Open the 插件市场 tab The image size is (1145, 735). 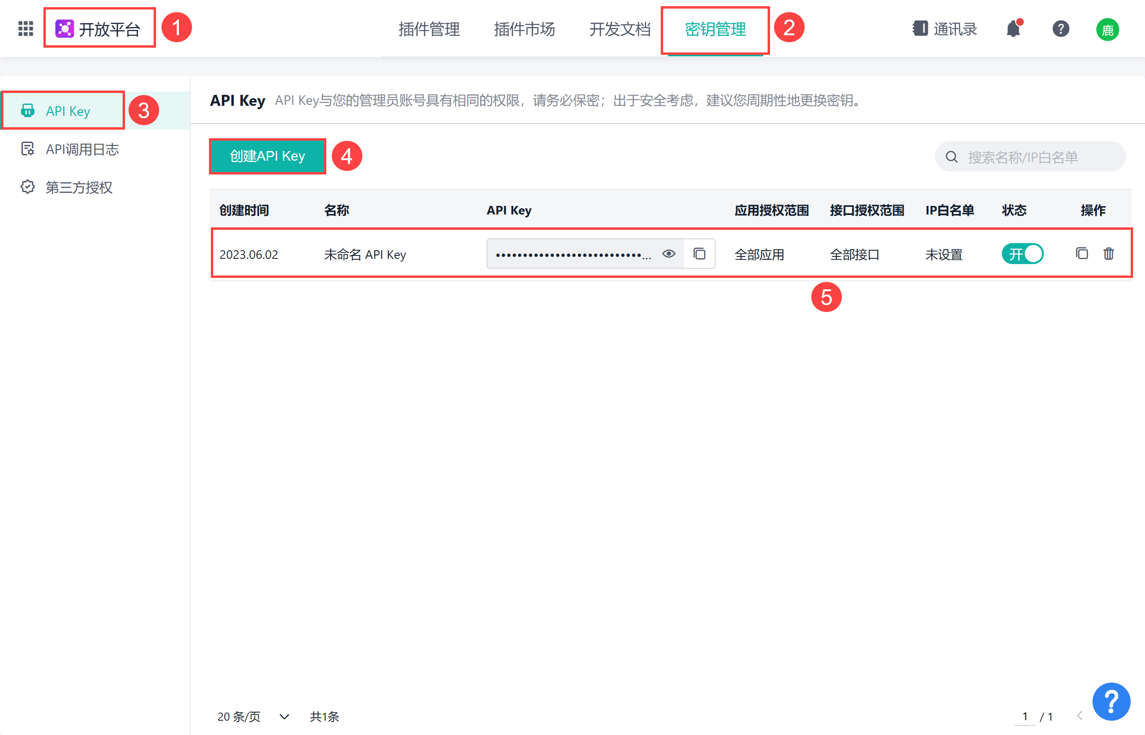point(524,30)
